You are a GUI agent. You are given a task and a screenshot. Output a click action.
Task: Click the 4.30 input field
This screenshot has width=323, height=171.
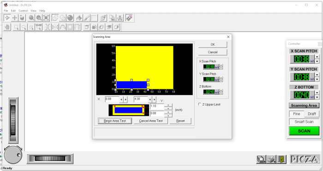[x=141, y=100]
